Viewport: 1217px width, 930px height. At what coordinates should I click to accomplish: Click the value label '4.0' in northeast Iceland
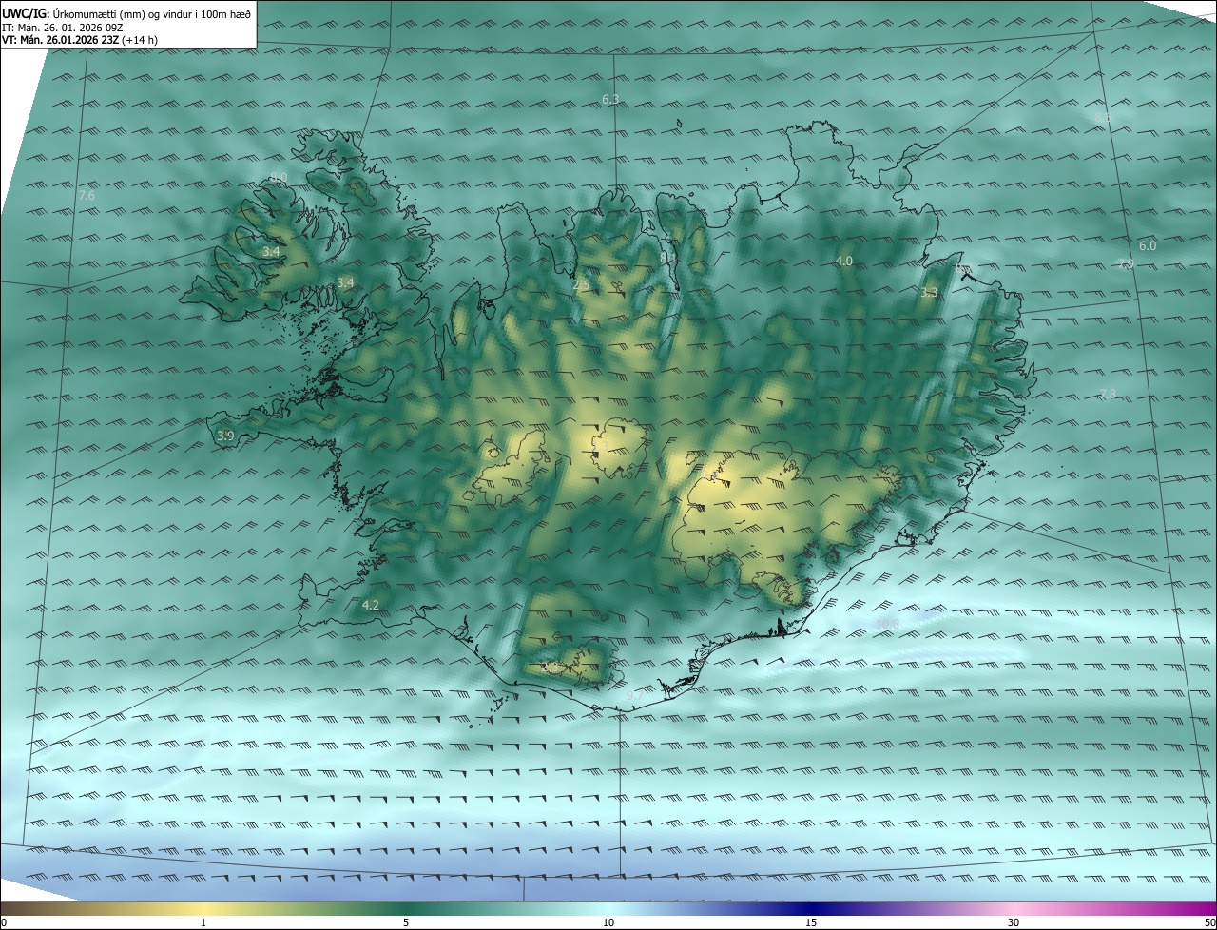[x=844, y=261]
